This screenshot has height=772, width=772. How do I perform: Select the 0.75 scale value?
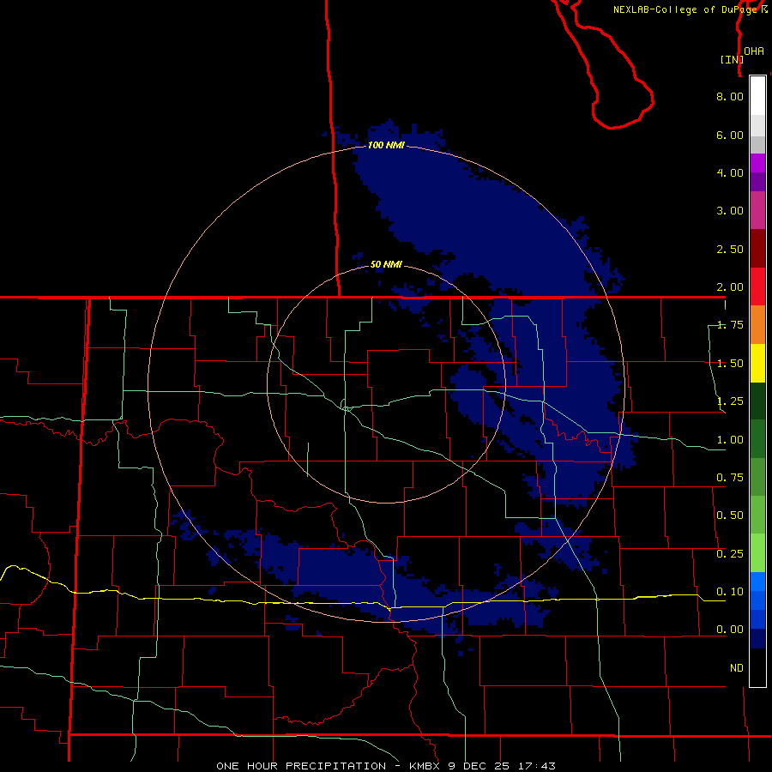[730, 477]
